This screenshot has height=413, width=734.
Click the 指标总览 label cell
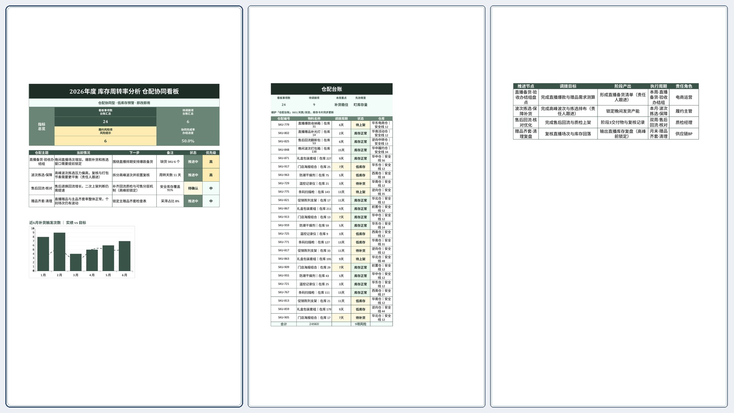point(42,126)
